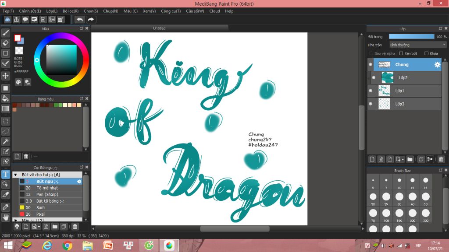Expand the Màu brush group
This screenshot has height=252, width=449.
click(15, 220)
